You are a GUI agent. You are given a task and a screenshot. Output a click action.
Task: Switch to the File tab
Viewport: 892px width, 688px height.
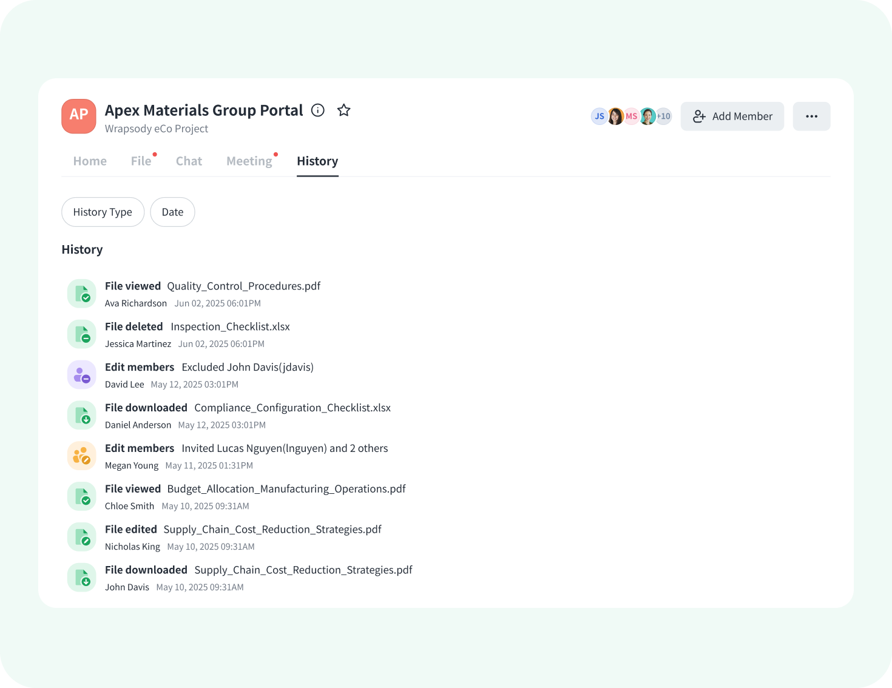[x=141, y=161]
